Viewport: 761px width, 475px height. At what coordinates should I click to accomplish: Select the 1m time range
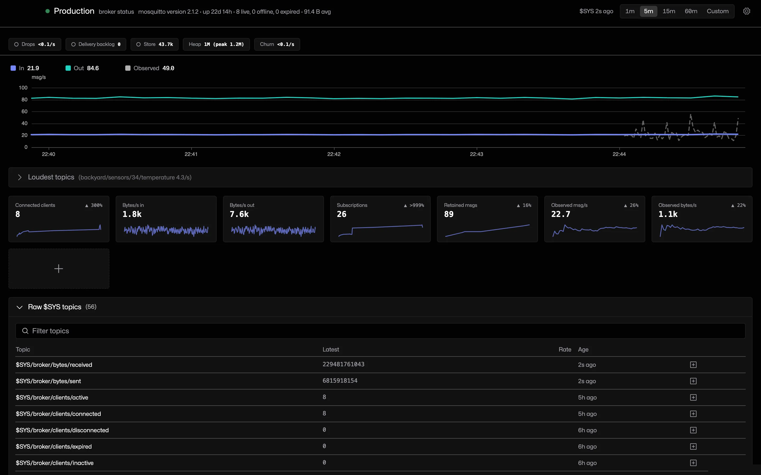click(630, 11)
